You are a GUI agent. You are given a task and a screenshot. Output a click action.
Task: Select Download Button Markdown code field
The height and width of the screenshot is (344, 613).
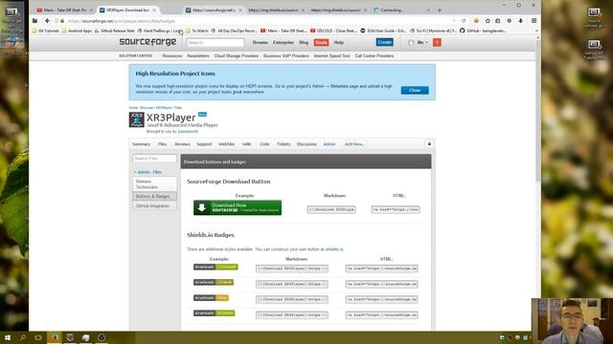pyautogui.click(x=331, y=209)
